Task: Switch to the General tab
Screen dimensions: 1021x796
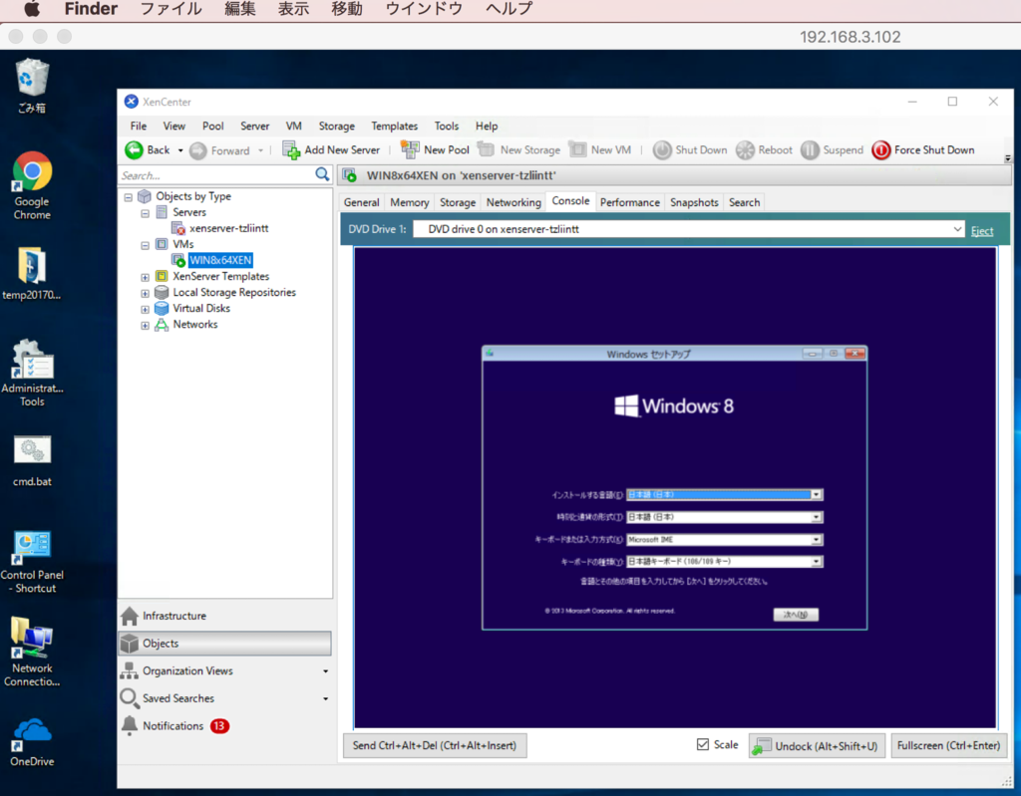Action: [361, 202]
